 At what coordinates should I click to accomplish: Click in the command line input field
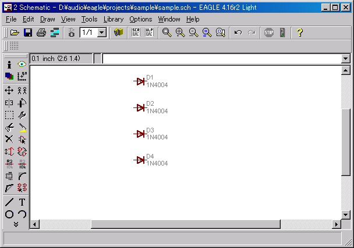pos(222,59)
